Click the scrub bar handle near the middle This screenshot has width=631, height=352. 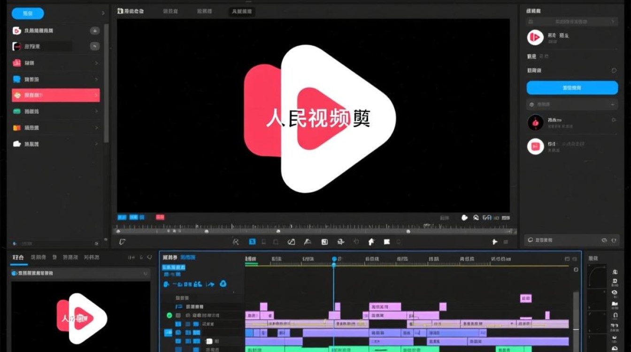point(278,231)
